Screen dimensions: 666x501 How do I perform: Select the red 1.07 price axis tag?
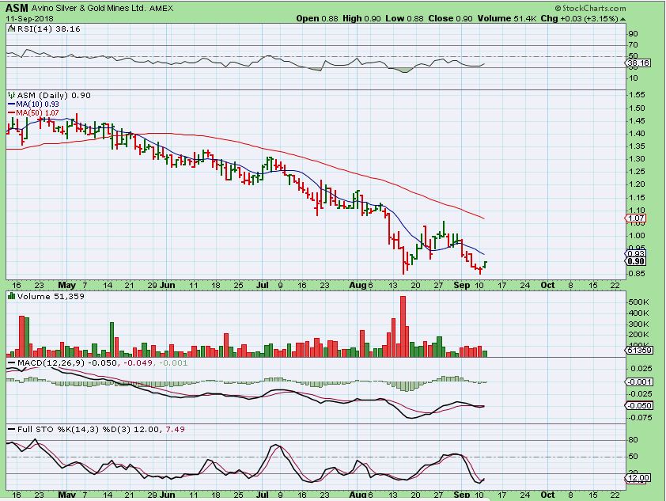point(636,218)
